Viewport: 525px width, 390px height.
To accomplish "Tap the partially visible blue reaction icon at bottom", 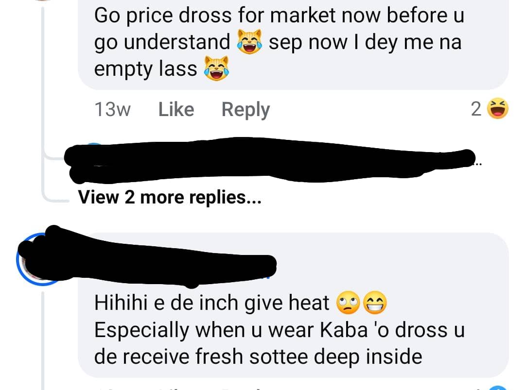I will (x=499, y=387).
